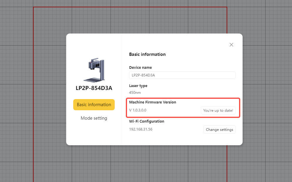Switch to Mode setting tab
This screenshot has height=182, width=292.
coord(94,118)
